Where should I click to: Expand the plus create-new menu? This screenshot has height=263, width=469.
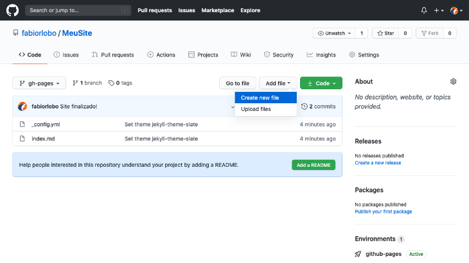pos(439,10)
